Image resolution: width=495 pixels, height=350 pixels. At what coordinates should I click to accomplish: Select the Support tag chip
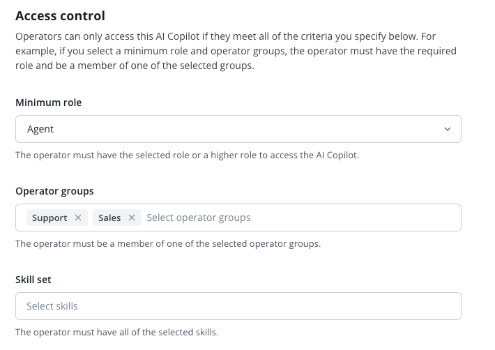49,218
